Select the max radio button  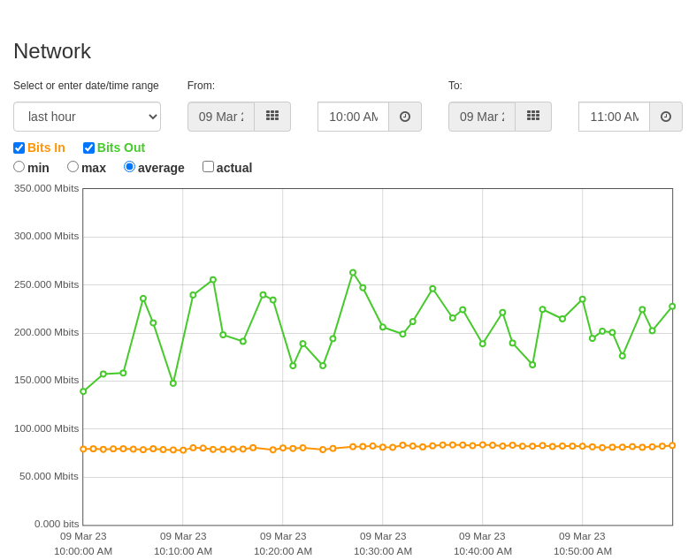pos(73,167)
